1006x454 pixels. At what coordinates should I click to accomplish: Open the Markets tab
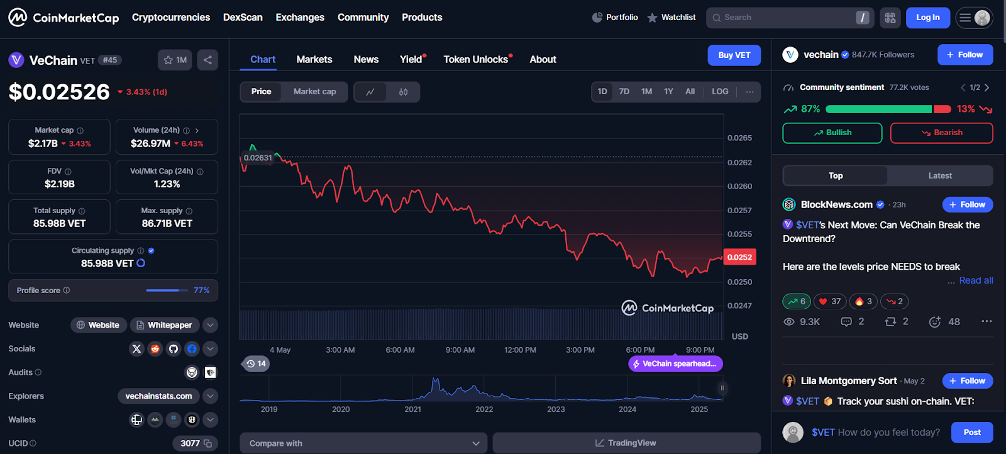[x=314, y=60]
